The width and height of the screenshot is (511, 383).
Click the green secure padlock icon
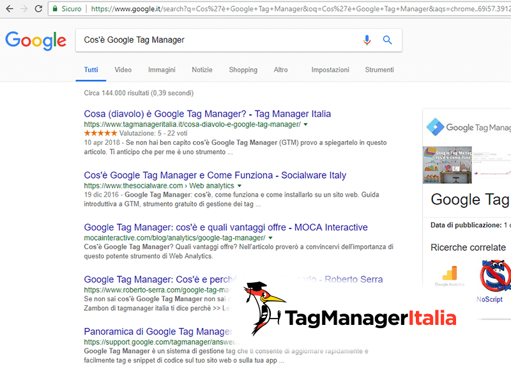click(55, 9)
